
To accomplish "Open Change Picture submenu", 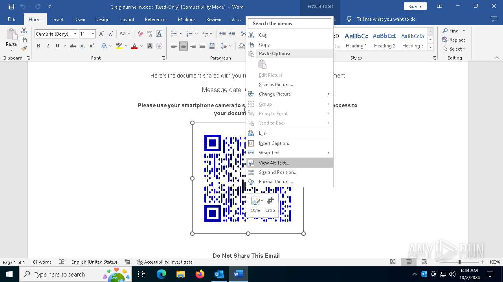I will click(x=290, y=94).
